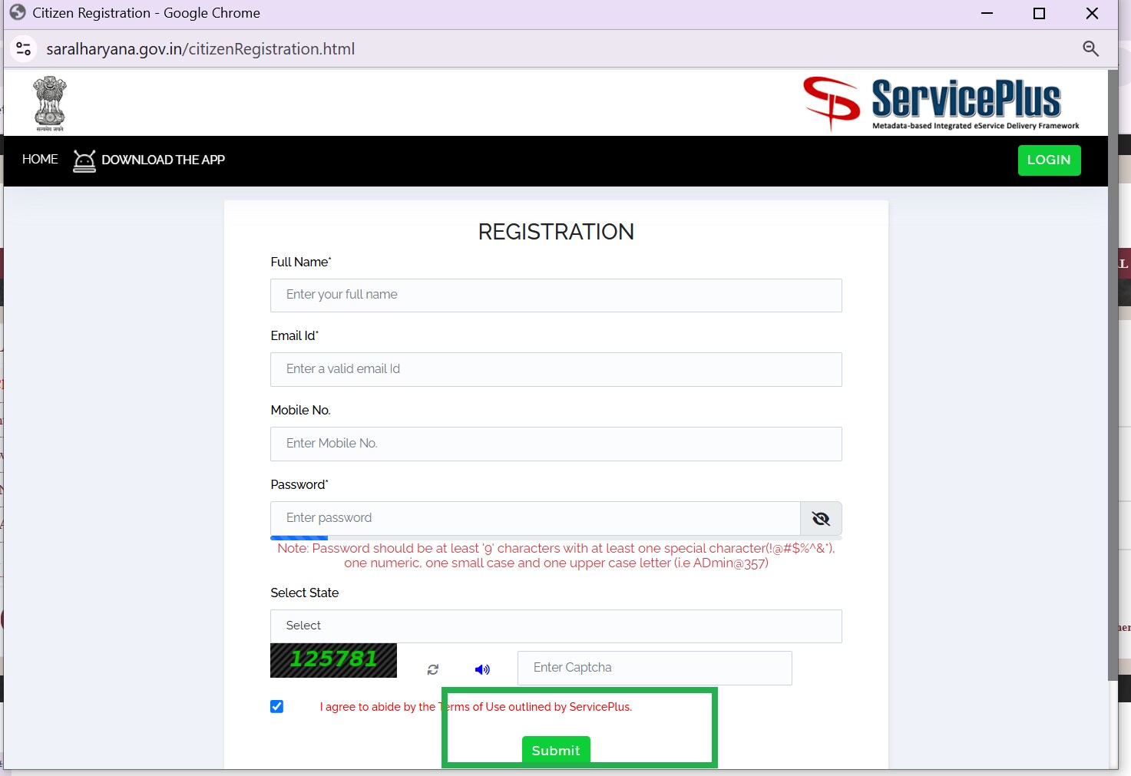Click the globe icon in title bar
The image size is (1131, 776).
tap(18, 13)
